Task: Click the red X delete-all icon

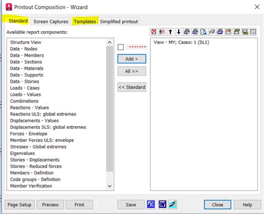Action: click(x=154, y=32)
